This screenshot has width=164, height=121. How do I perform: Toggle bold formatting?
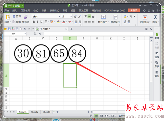click(x=34, y=22)
